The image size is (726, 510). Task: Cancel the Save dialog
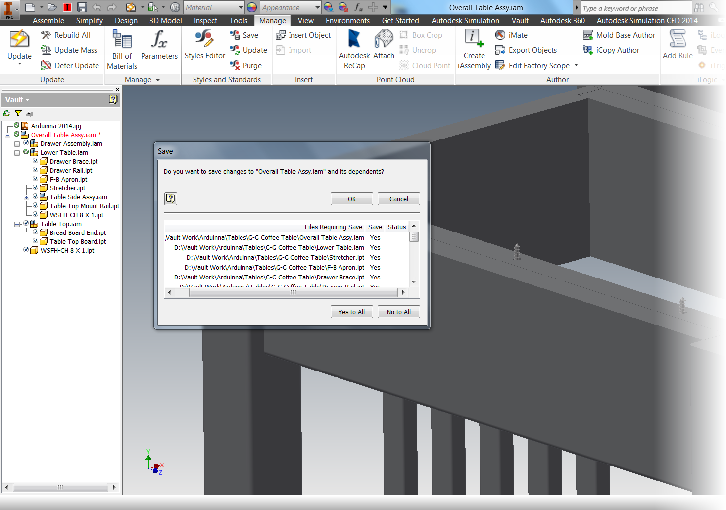pos(398,198)
